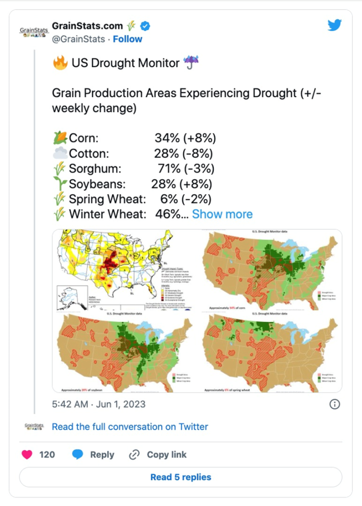Click the Reply speech bubble icon
Image resolution: width=362 pixels, height=506 pixels.
78,455
